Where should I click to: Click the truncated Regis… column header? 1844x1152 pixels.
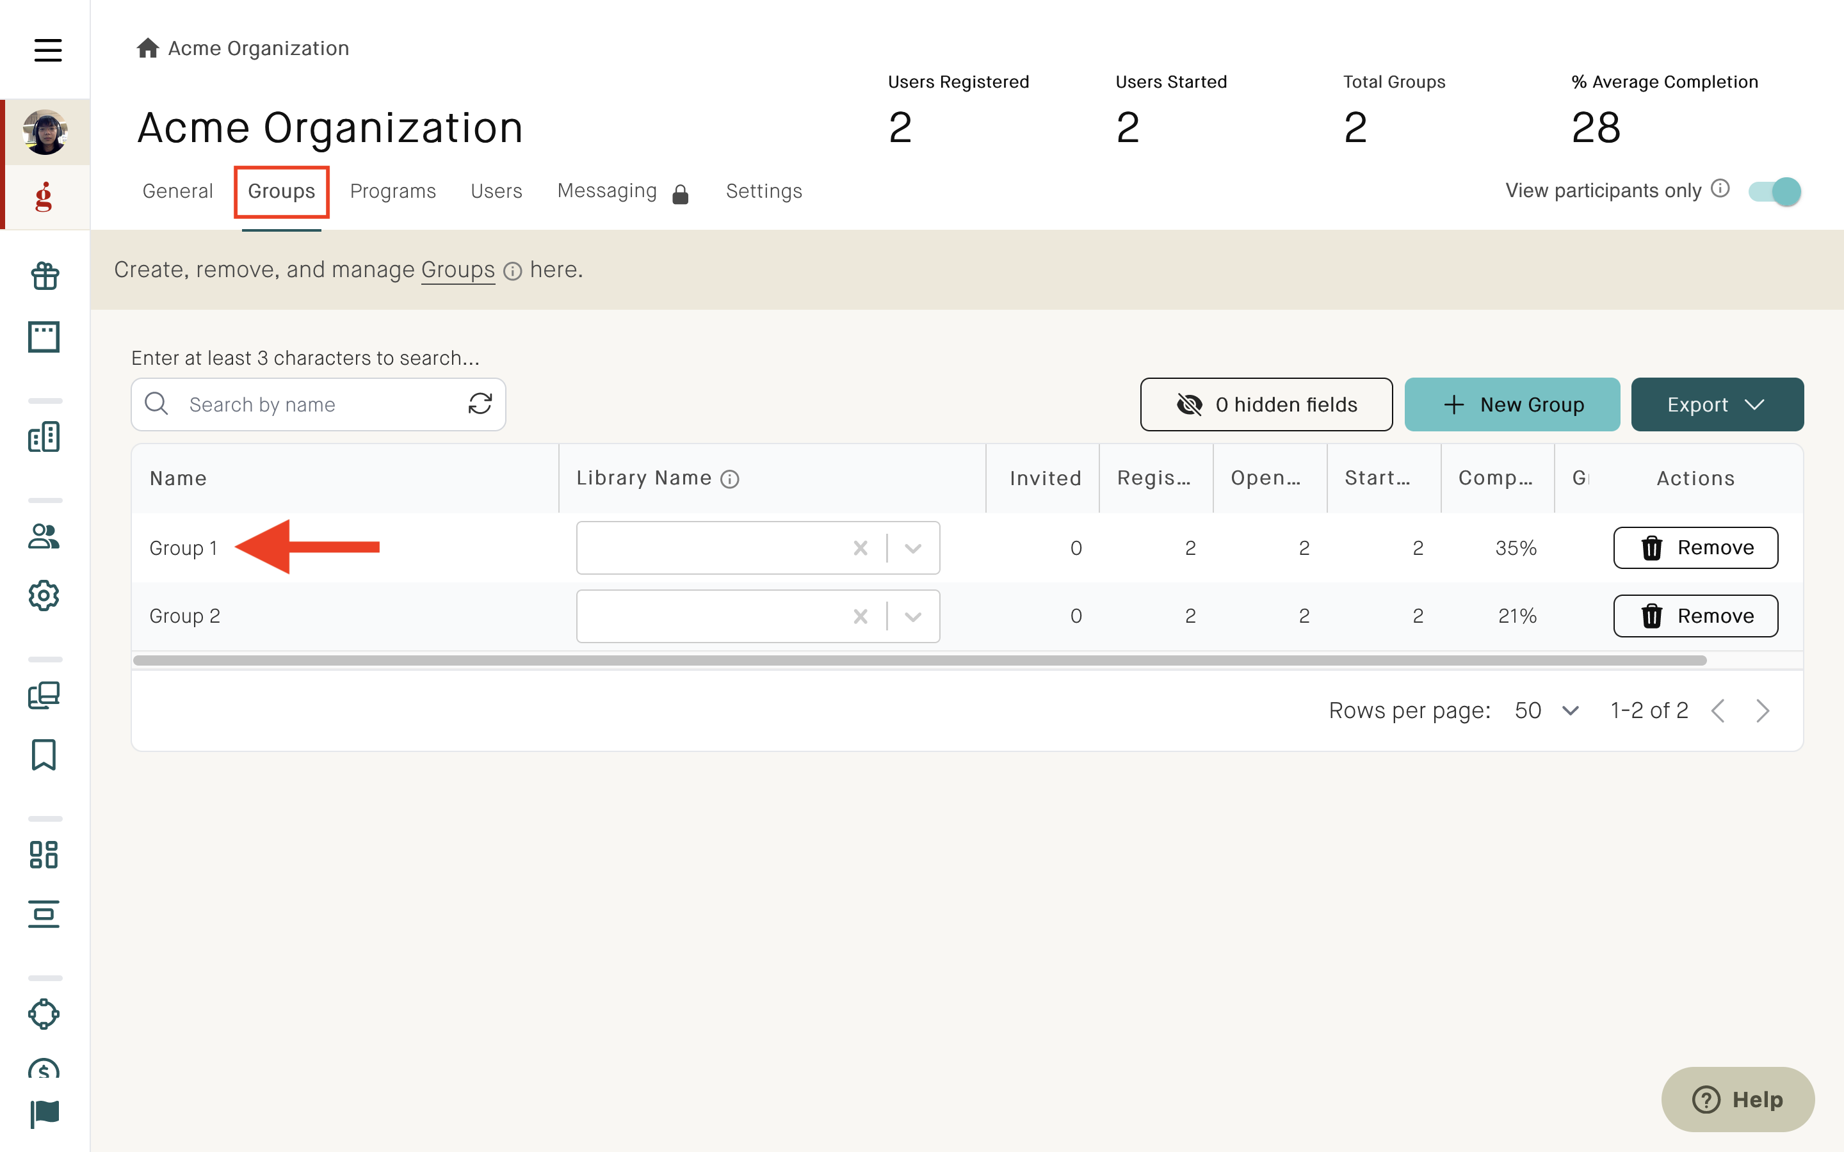1154,479
